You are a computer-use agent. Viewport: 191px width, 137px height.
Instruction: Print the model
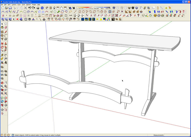coord(38,8)
